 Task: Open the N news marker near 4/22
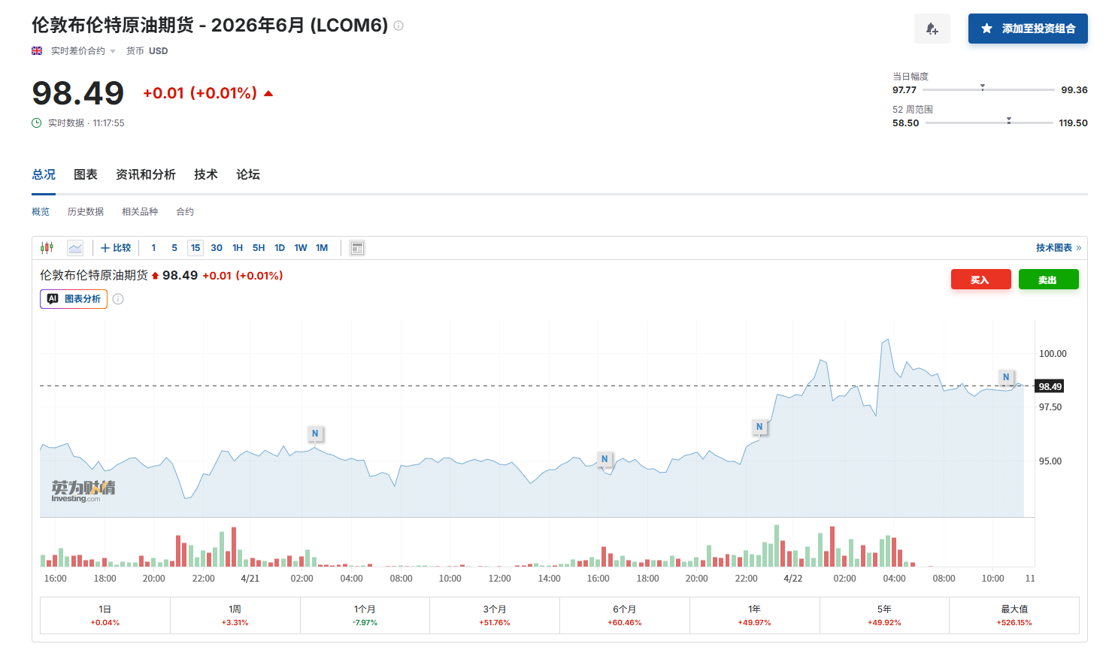coord(759,427)
